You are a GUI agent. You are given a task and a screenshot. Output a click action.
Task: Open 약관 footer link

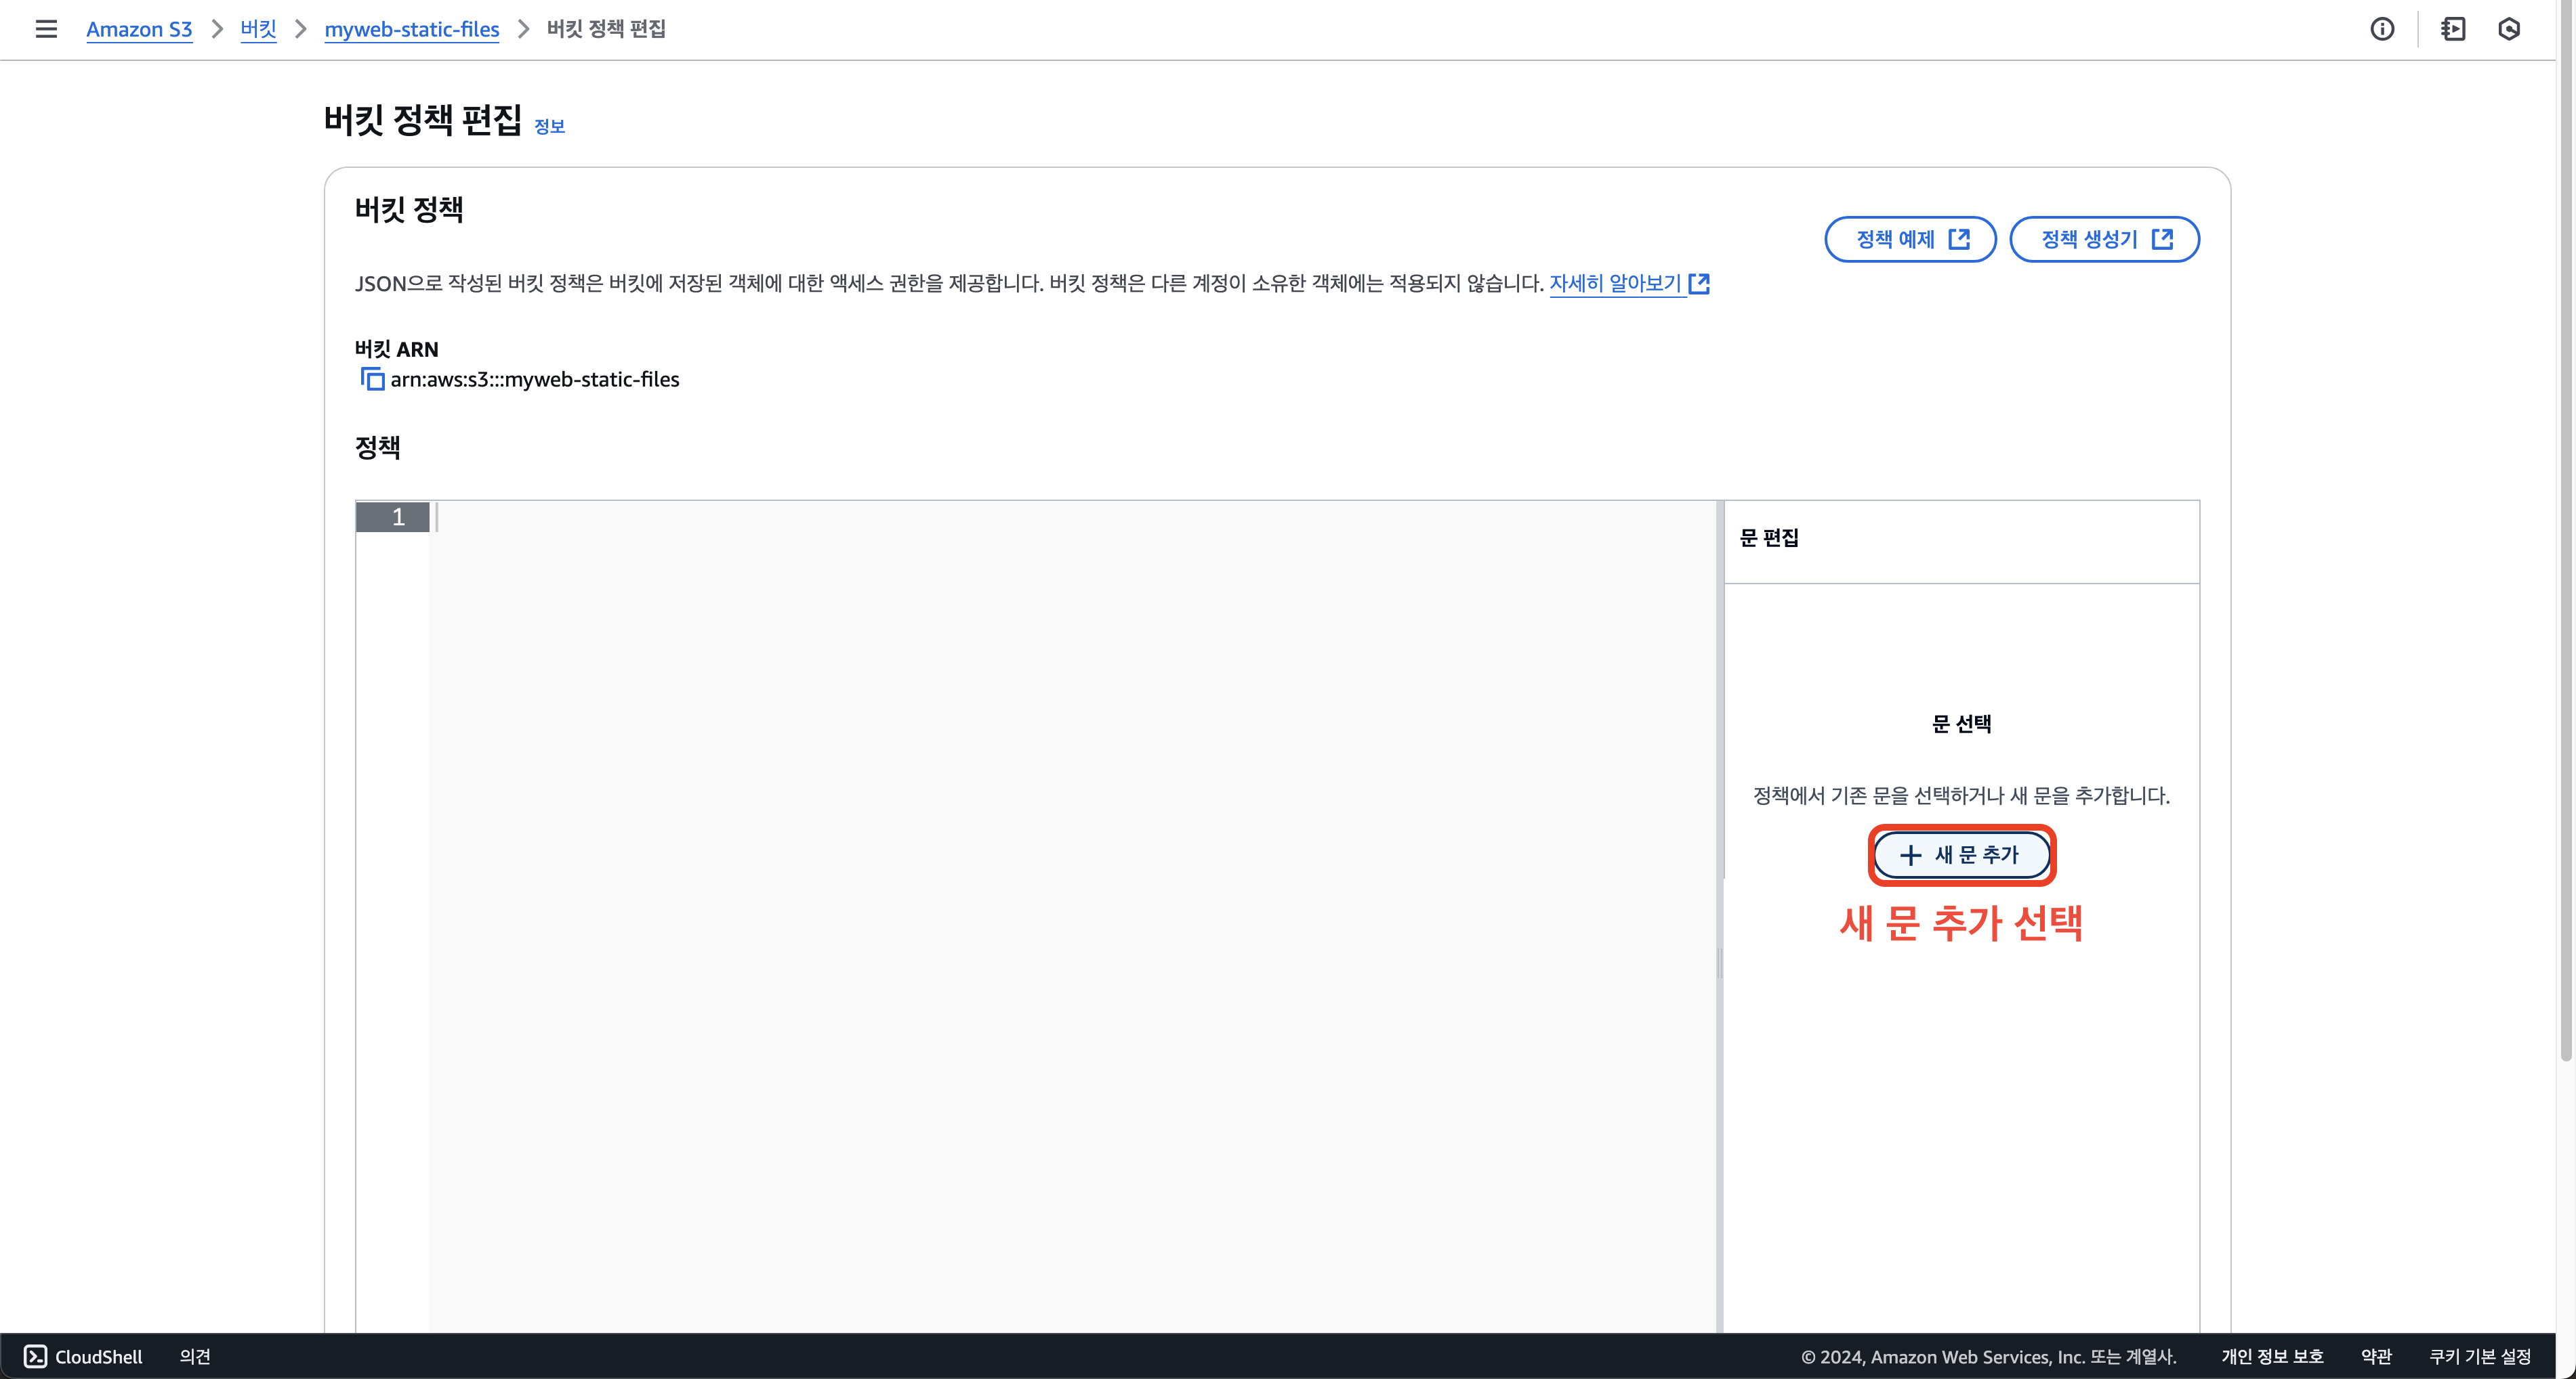tap(2376, 1356)
